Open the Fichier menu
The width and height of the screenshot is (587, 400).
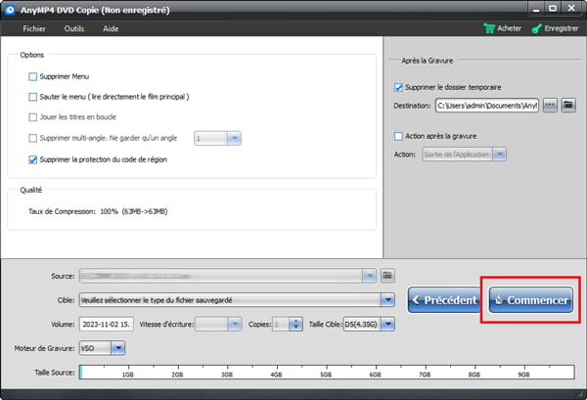pos(34,28)
